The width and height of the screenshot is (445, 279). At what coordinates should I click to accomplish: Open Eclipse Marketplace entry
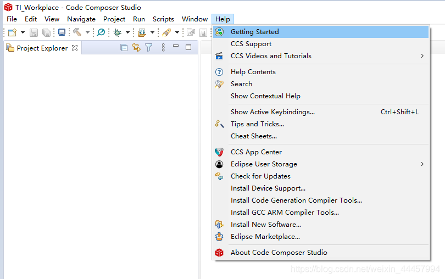(320, 236)
